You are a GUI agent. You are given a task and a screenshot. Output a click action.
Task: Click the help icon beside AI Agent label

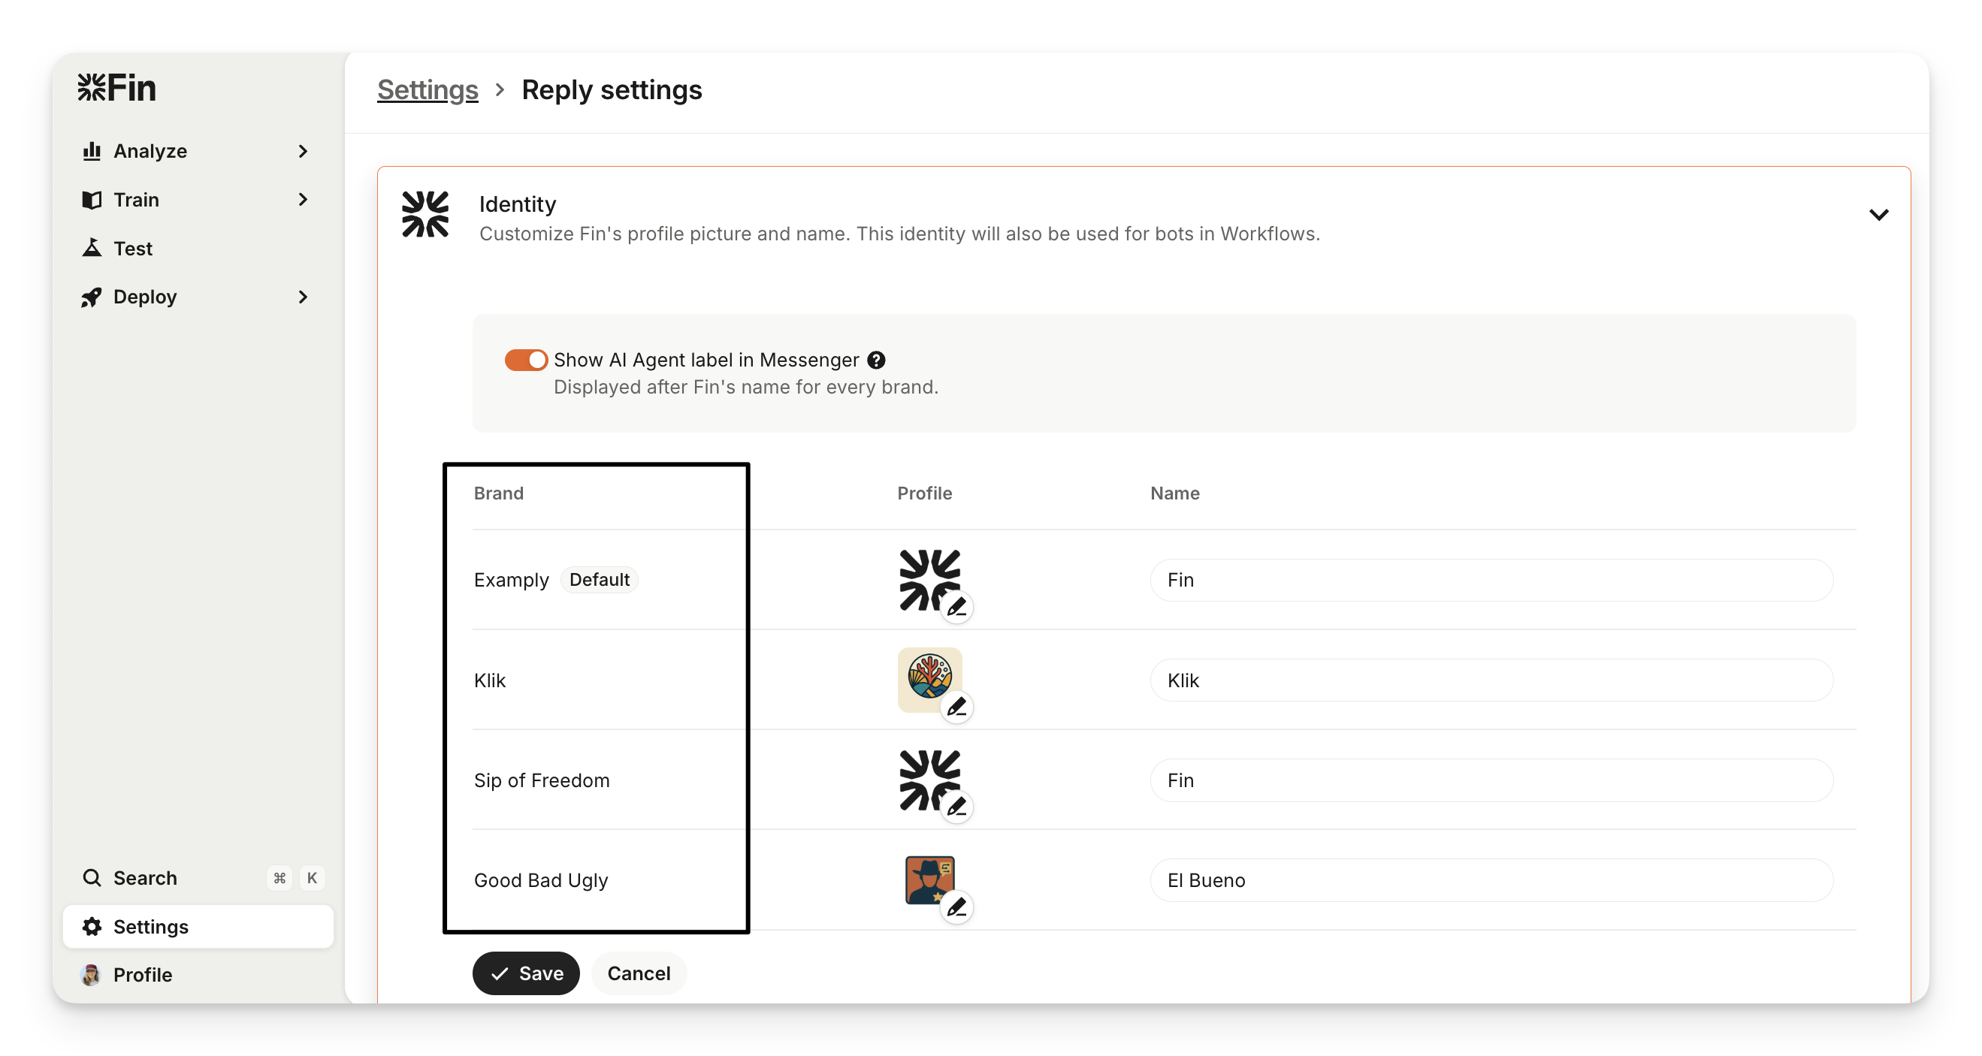pos(875,360)
